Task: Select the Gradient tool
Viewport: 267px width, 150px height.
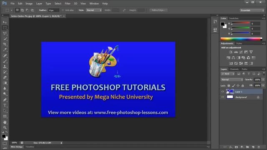Action: (5, 83)
